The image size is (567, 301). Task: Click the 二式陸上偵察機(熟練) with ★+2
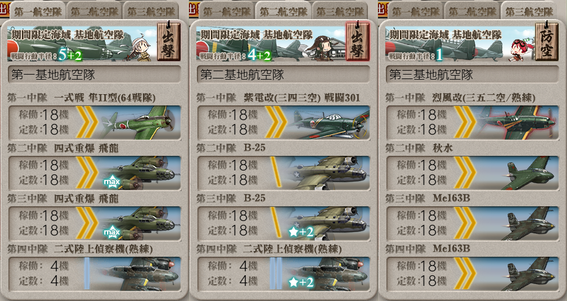point(284,274)
